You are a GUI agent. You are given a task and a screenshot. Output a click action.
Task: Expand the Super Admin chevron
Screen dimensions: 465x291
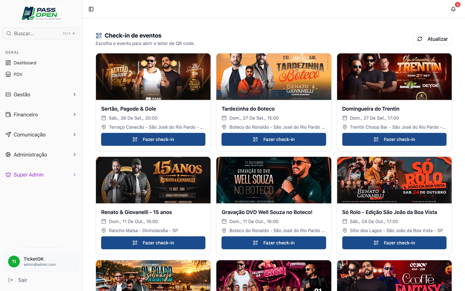click(75, 175)
